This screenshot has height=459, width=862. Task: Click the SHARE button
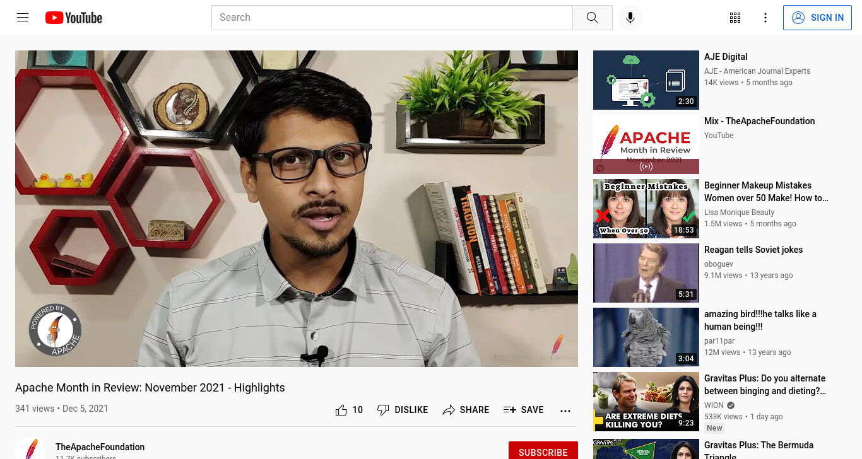[466, 410]
